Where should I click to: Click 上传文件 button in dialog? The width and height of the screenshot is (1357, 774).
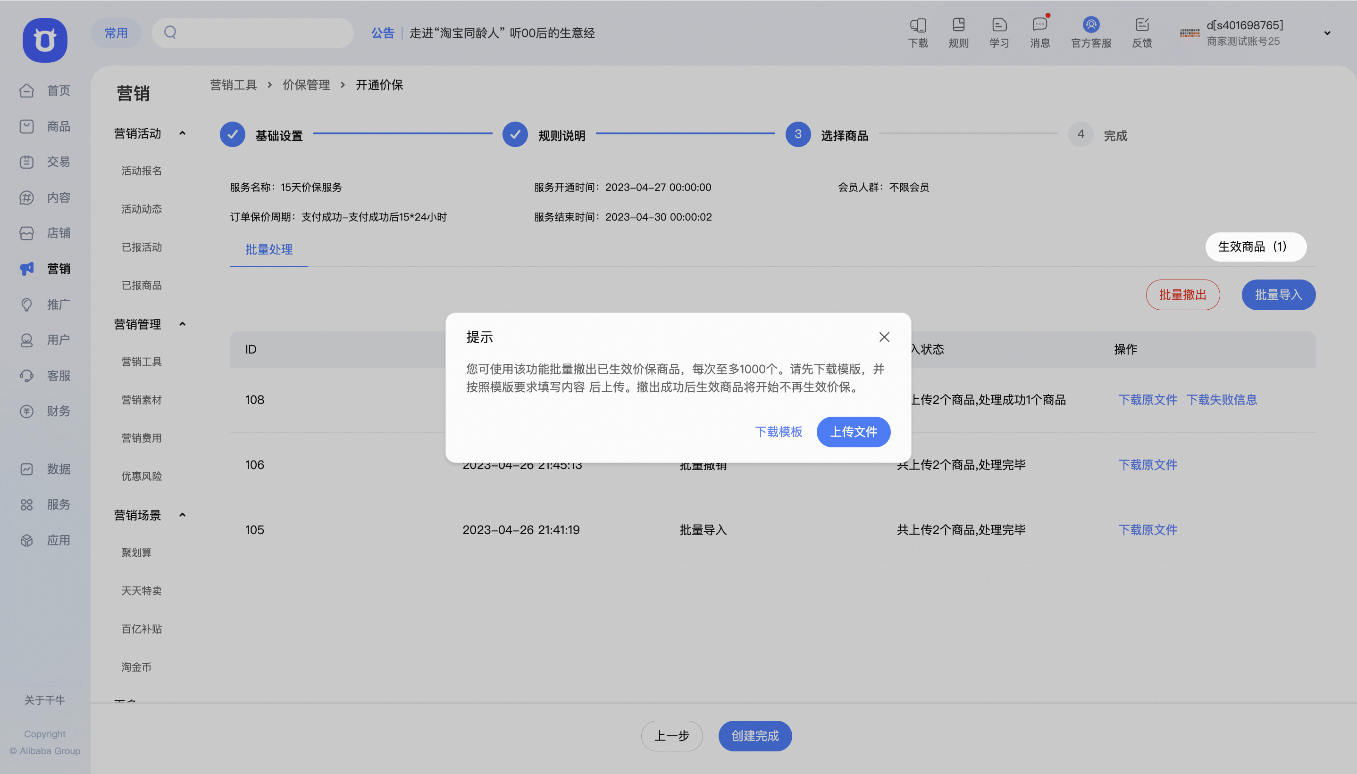[853, 432]
